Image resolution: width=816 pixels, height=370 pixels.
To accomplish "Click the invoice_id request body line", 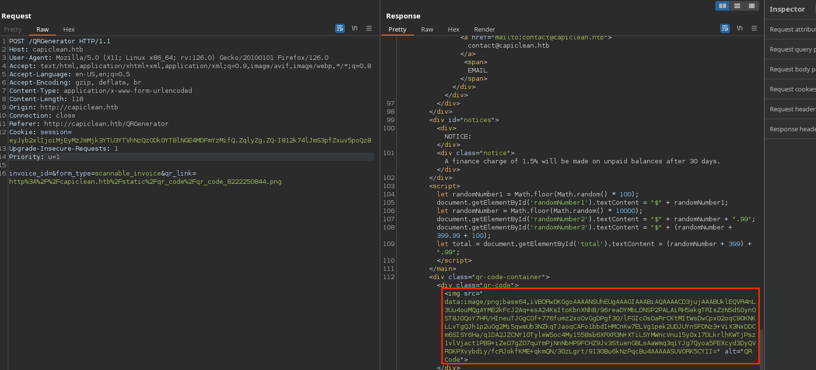I will [103, 174].
